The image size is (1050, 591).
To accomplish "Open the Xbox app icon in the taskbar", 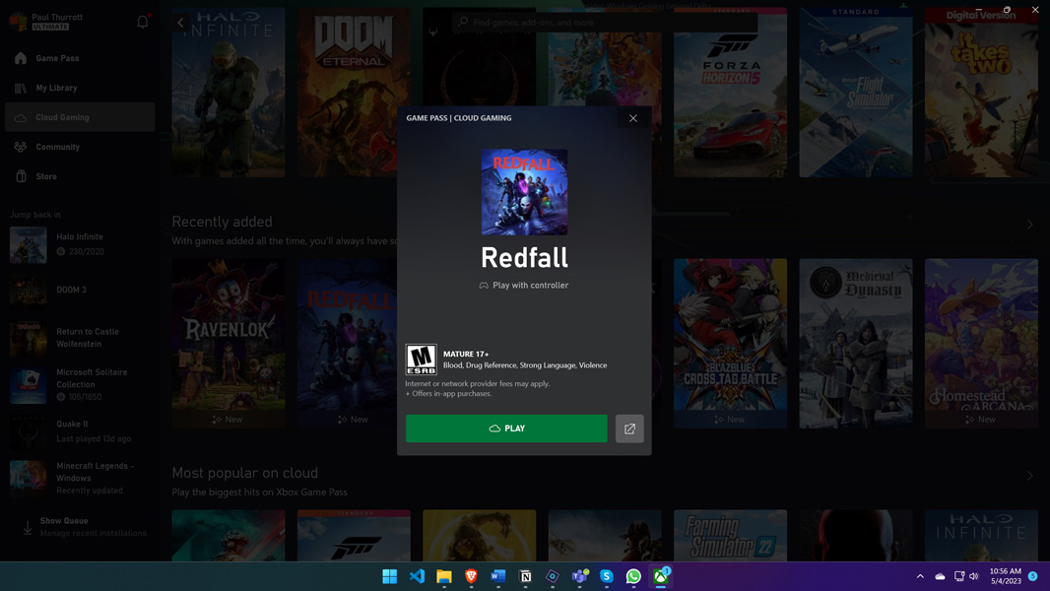I will [659, 576].
